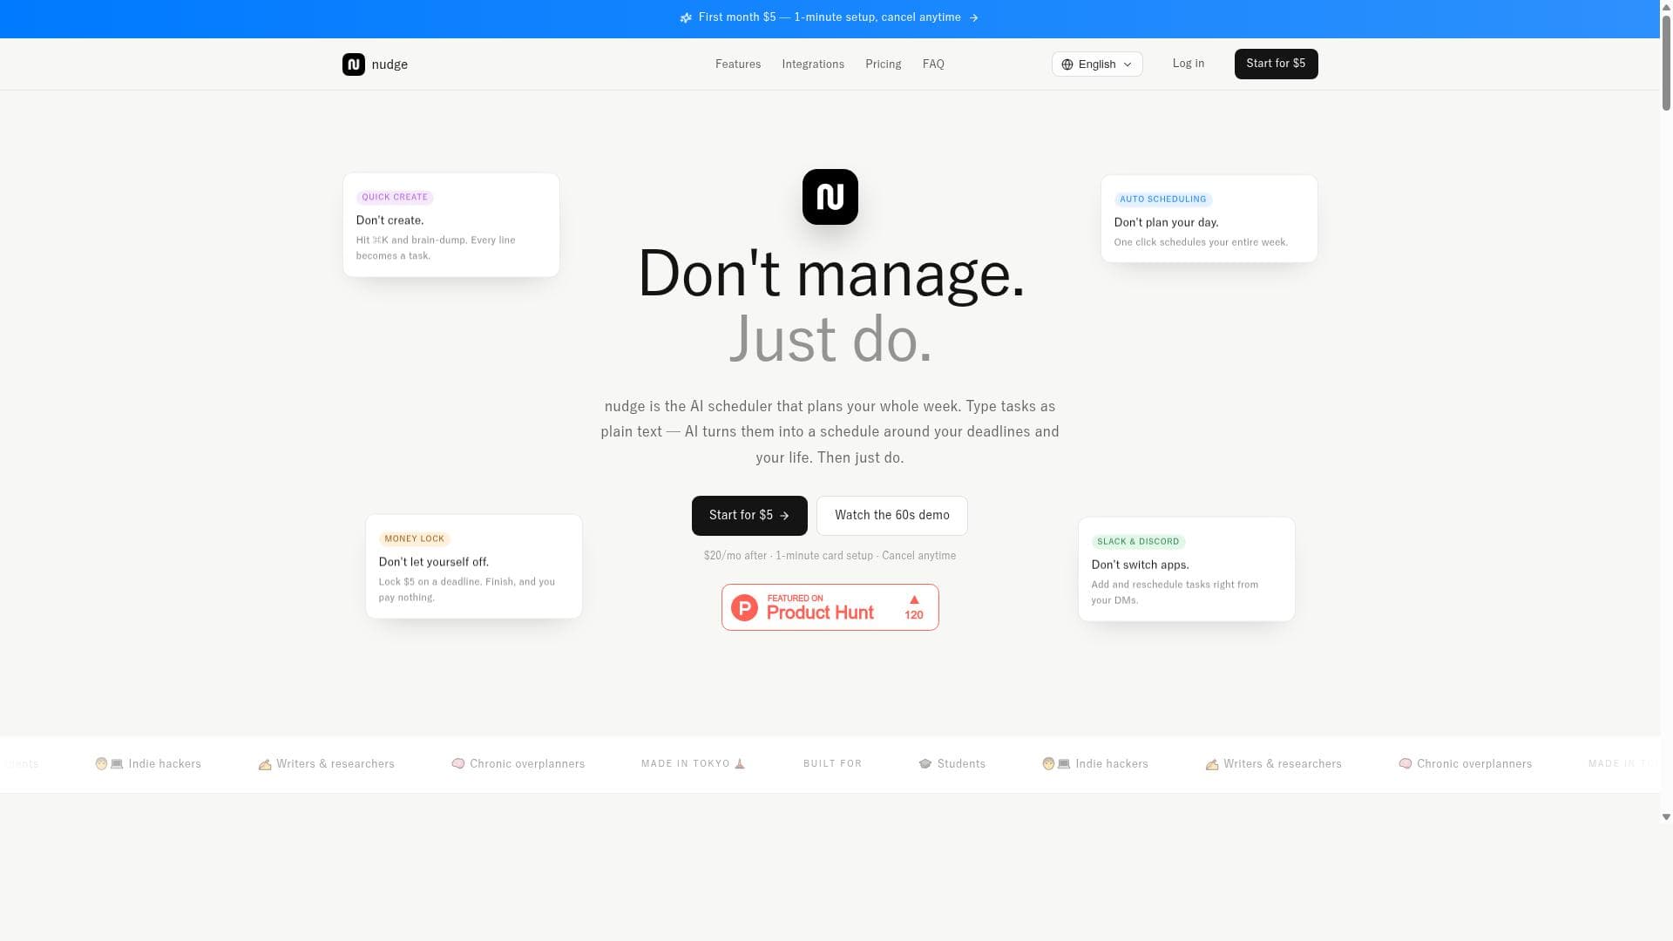Image resolution: width=1673 pixels, height=941 pixels.
Task: Click the Quick Create feature card
Action: click(451, 225)
